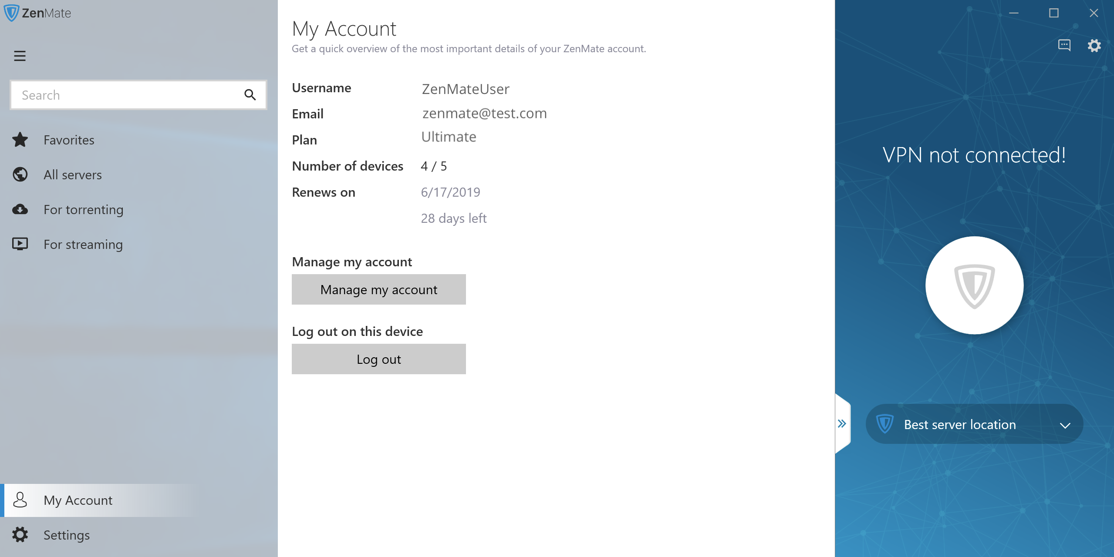1114x557 pixels.
Task: Click the My Account person icon
Action: tap(20, 500)
